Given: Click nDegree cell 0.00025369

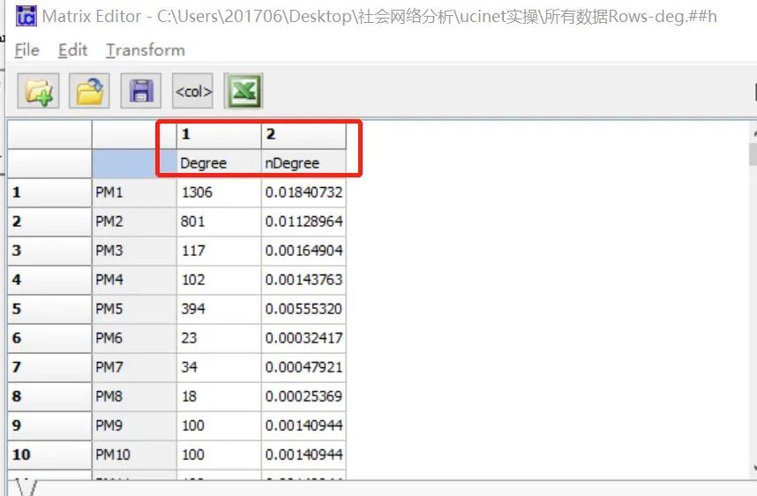Looking at the screenshot, I should pos(304,396).
